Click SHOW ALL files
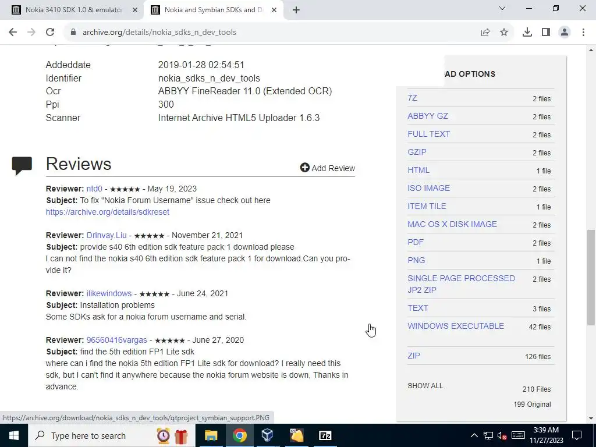 point(425,386)
